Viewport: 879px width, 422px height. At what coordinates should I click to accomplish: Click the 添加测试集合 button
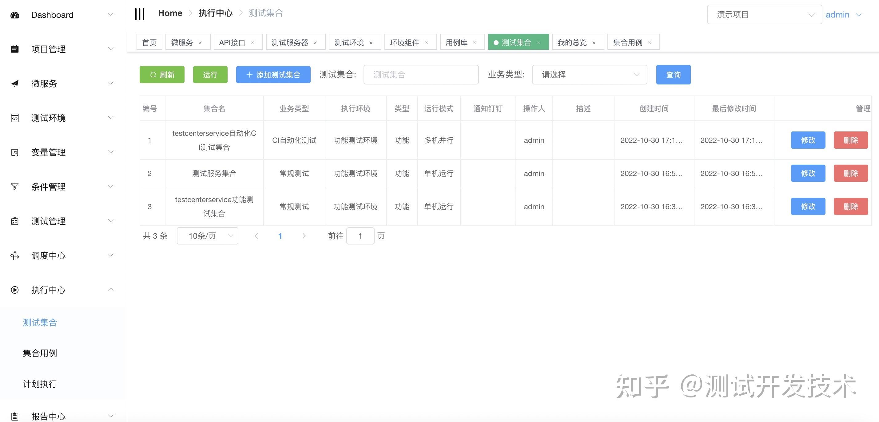273,75
